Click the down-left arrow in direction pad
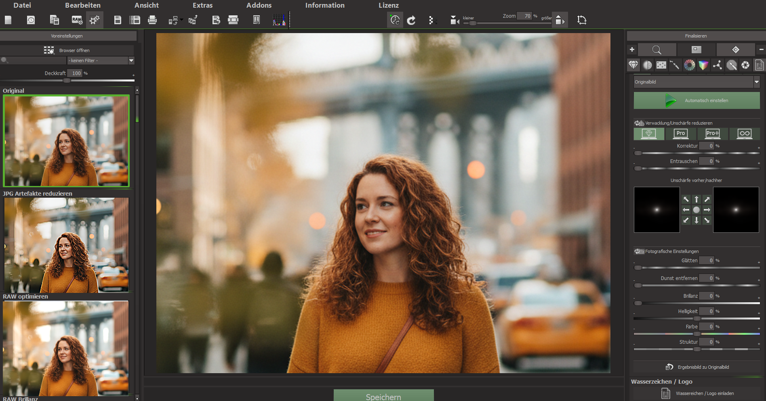The width and height of the screenshot is (766, 401). point(686,220)
